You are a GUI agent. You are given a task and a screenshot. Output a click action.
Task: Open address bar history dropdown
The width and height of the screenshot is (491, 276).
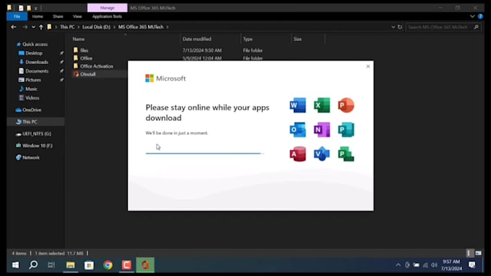point(393,27)
